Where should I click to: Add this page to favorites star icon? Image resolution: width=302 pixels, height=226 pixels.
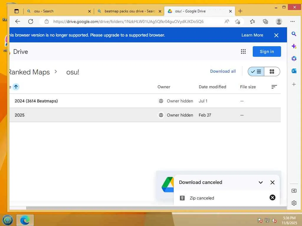click(x=237, y=21)
